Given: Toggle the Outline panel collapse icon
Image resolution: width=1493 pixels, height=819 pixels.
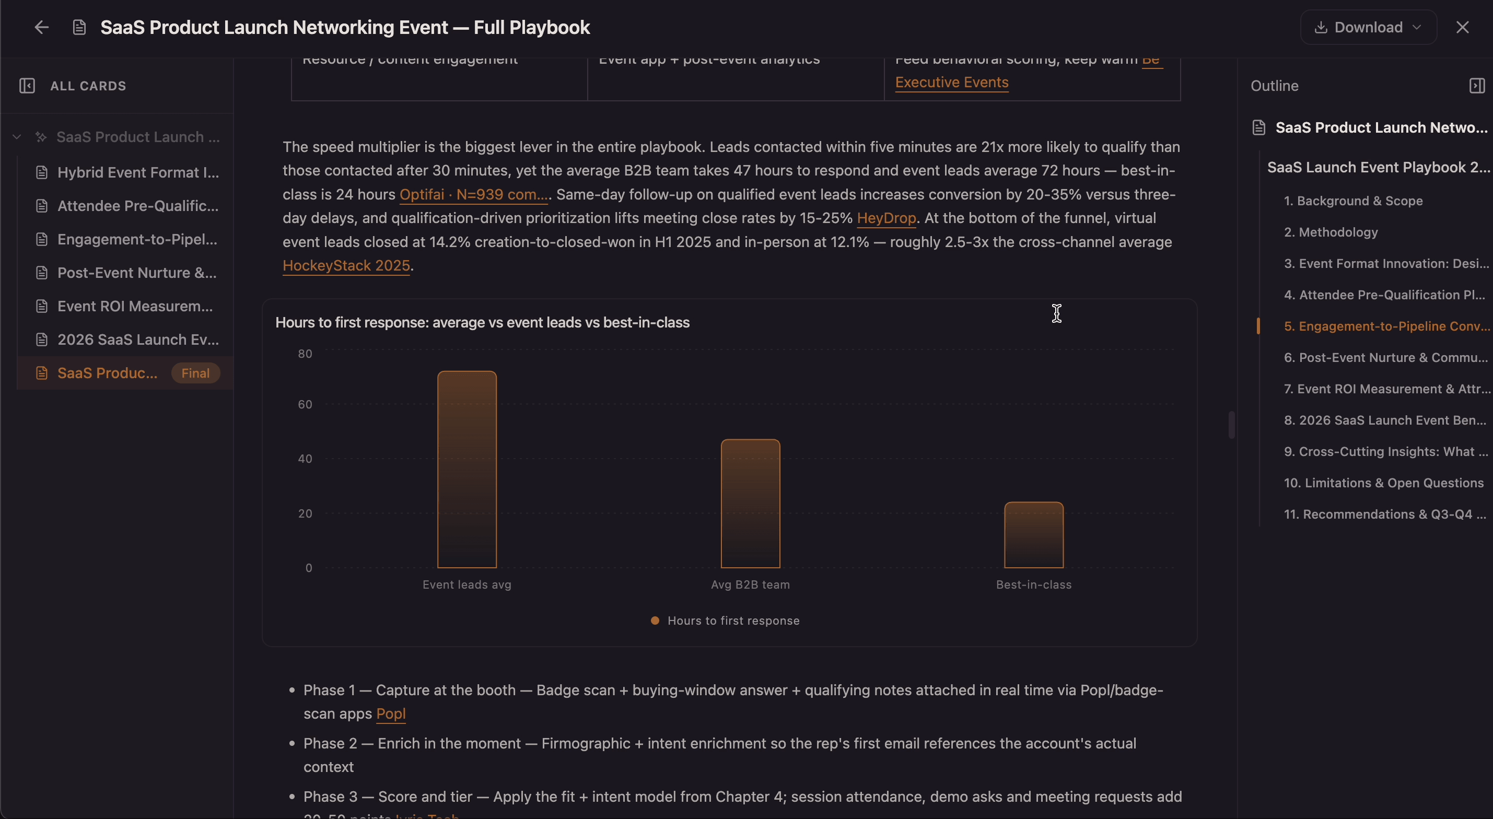Looking at the screenshot, I should [1477, 86].
